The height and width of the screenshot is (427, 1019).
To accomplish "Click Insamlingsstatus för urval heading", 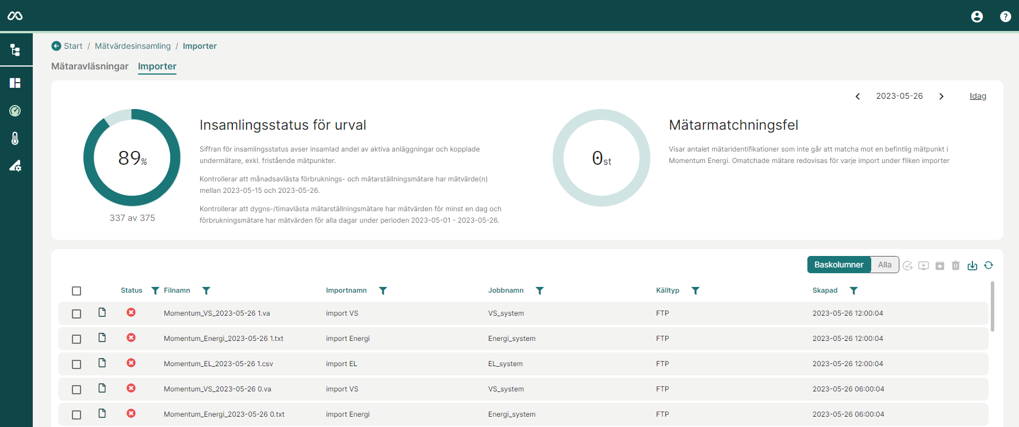I will (283, 125).
